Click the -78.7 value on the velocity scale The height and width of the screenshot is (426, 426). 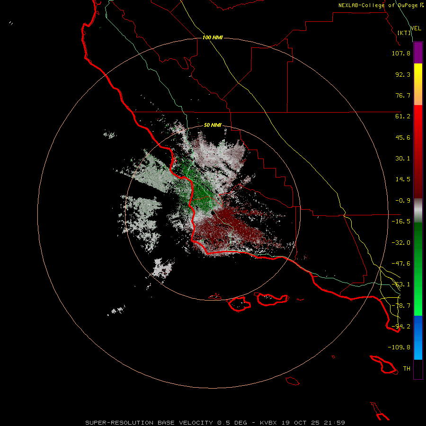[401, 306]
